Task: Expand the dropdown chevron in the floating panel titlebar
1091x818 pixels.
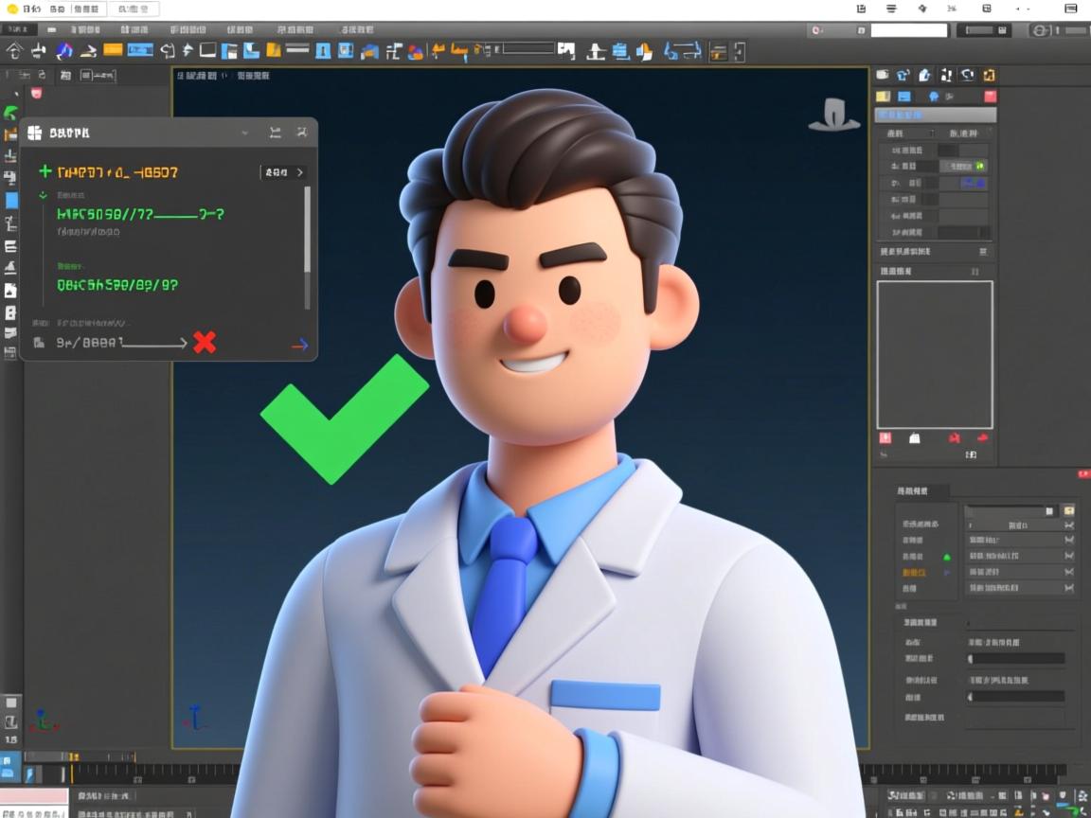Action: [244, 132]
